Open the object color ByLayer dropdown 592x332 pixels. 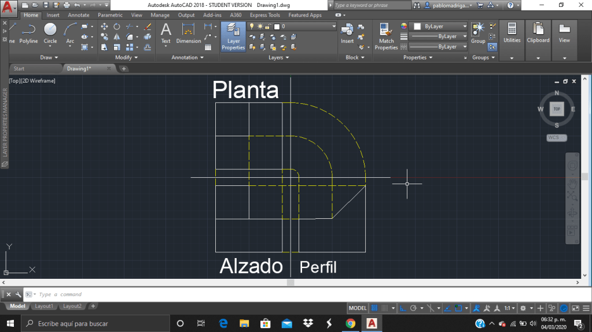[440, 27]
